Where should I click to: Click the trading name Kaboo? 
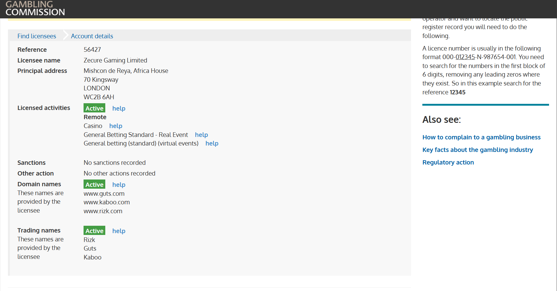[92, 257]
